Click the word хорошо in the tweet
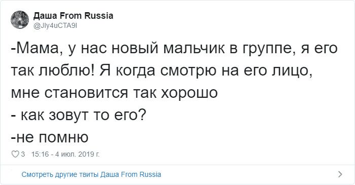This screenshot has height=185, width=355. coord(189,93)
